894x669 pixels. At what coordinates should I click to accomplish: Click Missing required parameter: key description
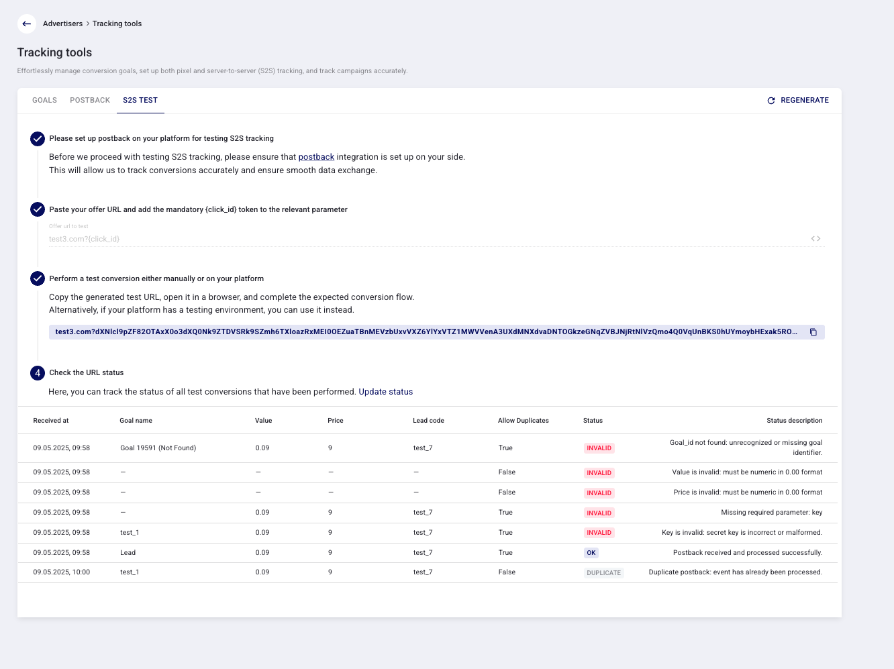[771, 513]
